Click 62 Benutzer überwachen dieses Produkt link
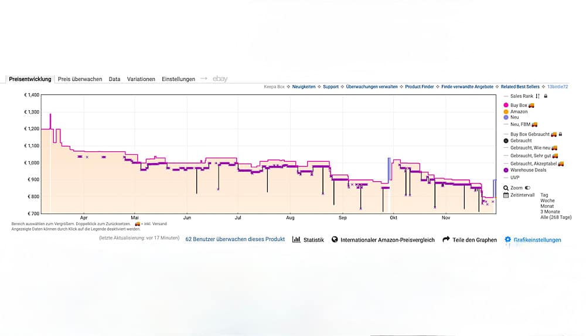This screenshot has width=586, height=336. click(x=235, y=239)
